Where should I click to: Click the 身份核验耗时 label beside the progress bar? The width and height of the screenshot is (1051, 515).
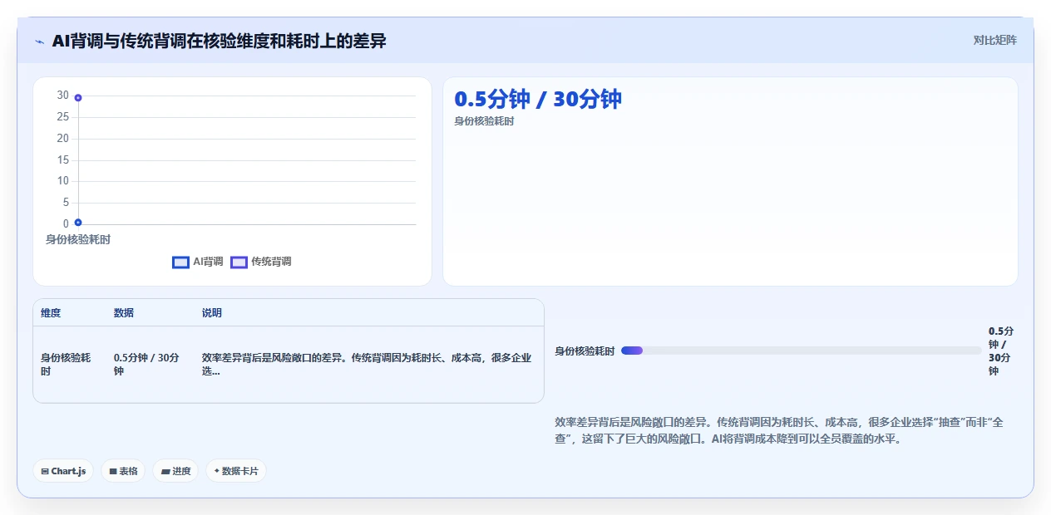[585, 351]
